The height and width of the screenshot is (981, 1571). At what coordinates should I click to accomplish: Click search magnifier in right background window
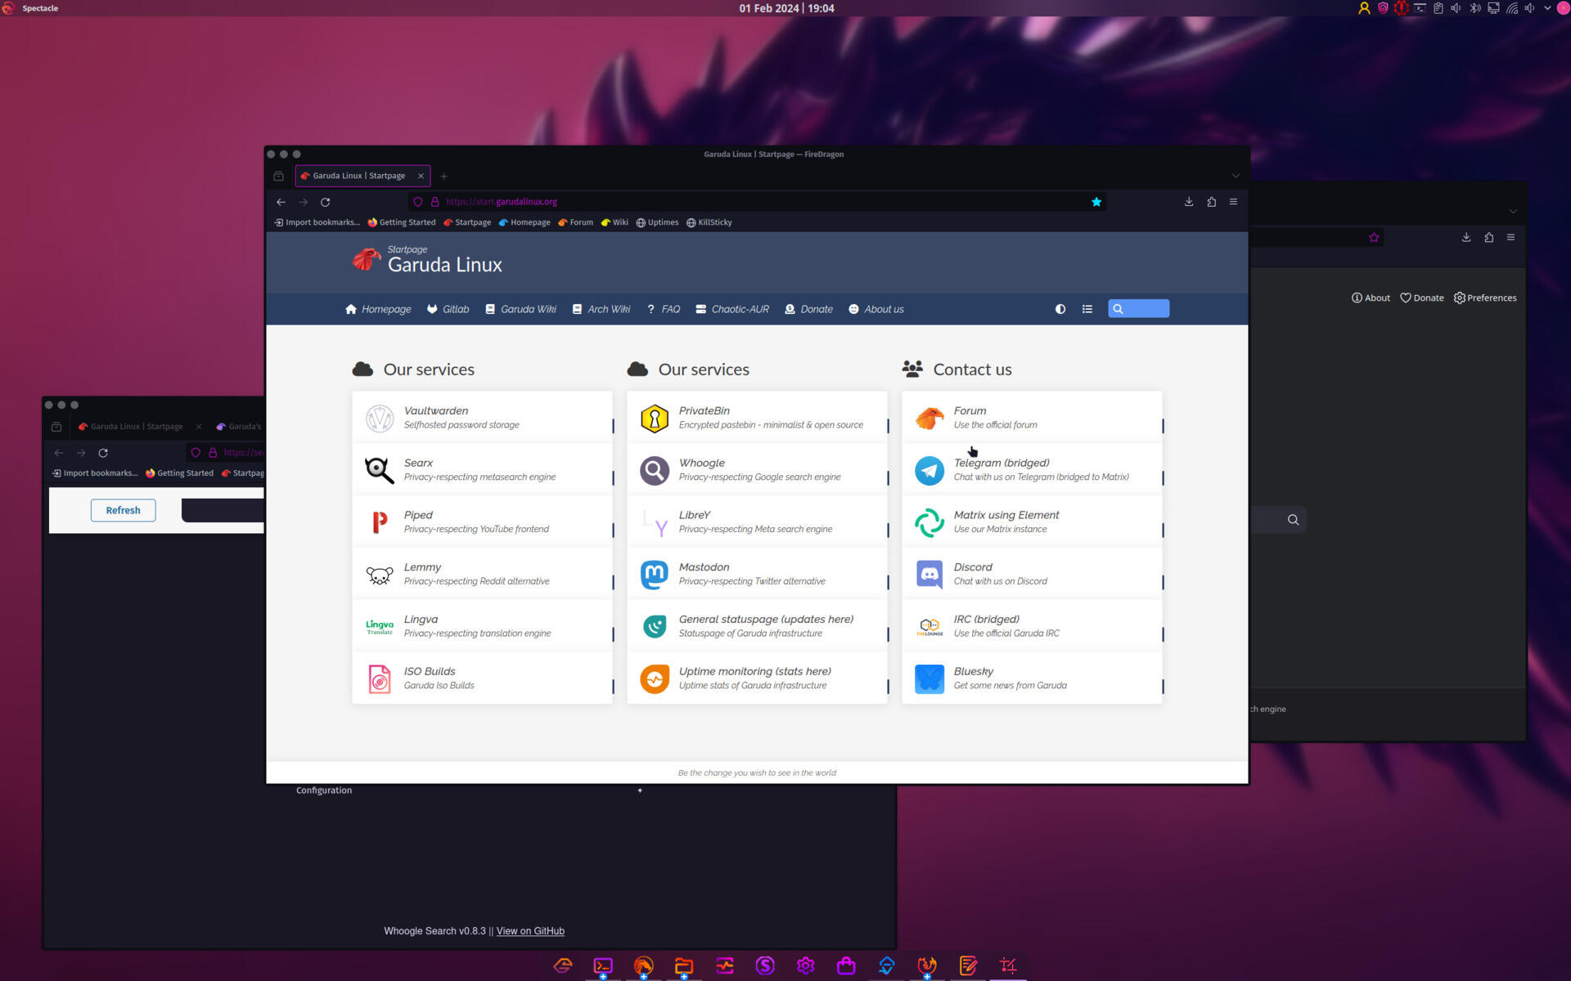click(x=1293, y=520)
